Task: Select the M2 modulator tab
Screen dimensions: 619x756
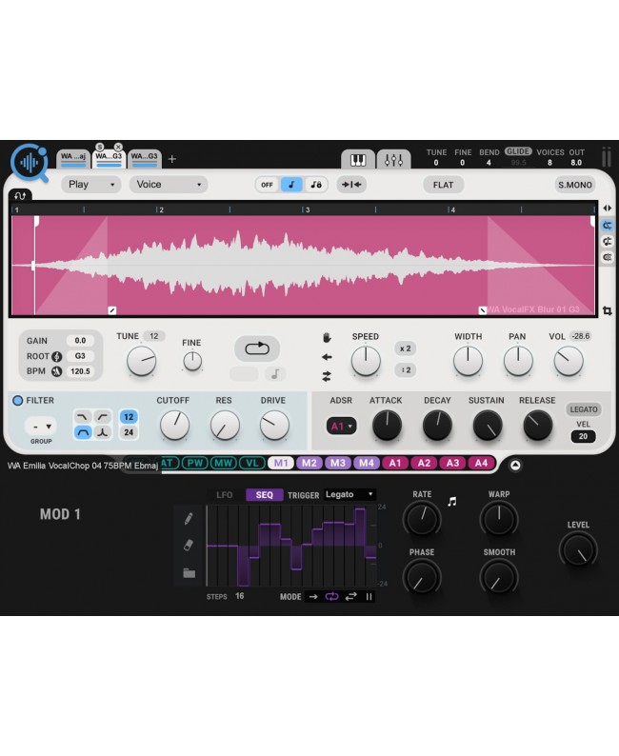Action: click(x=309, y=463)
